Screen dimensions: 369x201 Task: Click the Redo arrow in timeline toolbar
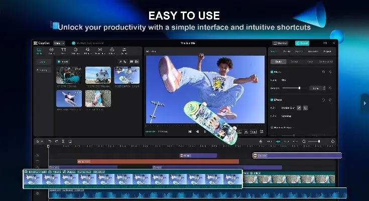click(x=56, y=141)
